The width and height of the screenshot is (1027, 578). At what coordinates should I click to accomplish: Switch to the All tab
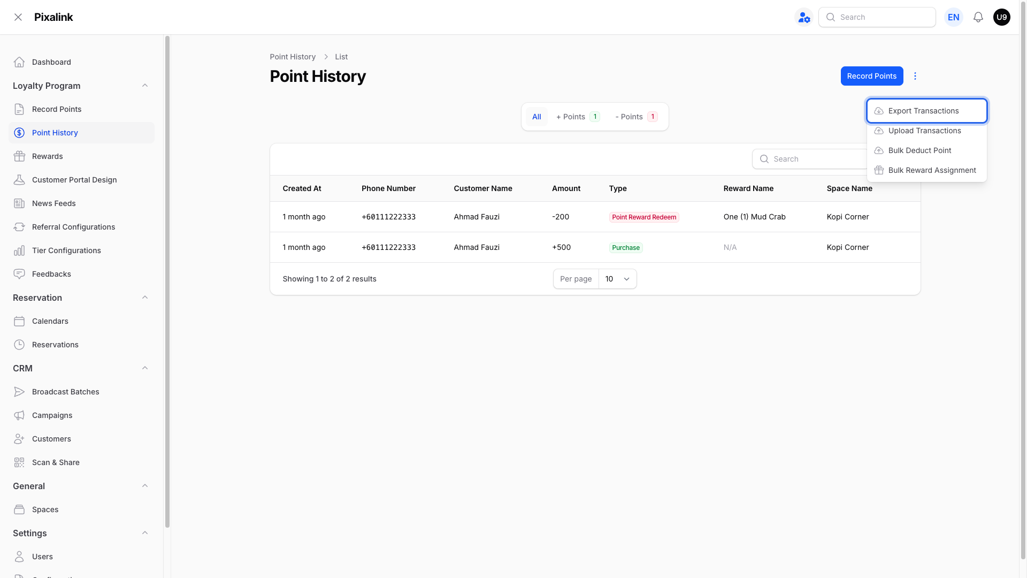(537, 117)
